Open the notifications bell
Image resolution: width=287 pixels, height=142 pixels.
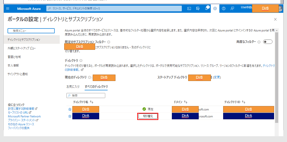click(x=207, y=8)
